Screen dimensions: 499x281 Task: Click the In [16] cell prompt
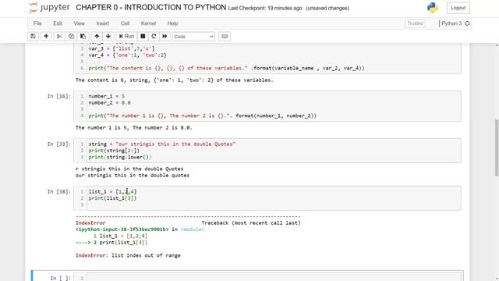click(x=59, y=96)
